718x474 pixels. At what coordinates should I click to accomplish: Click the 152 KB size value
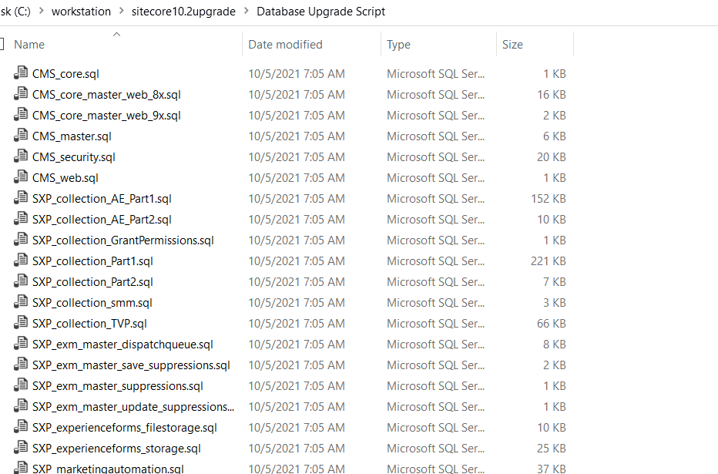[x=548, y=199]
